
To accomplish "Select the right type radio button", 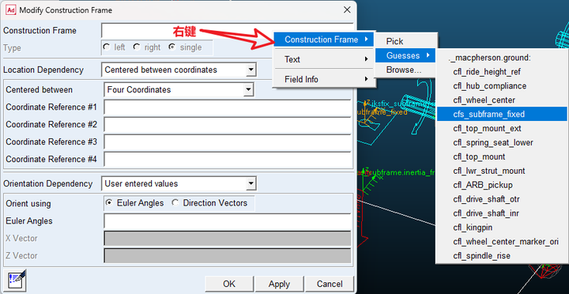I will click(x=137, y=47).
